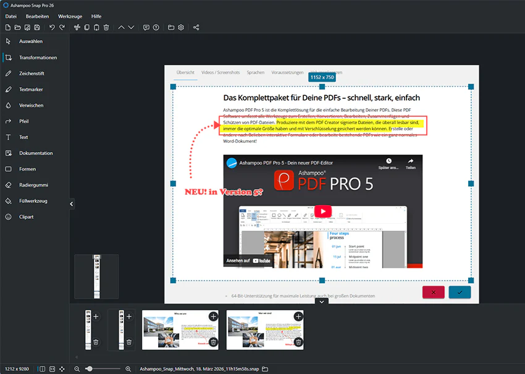
Task: Undo the last action
Action: (x=52, y=27)
